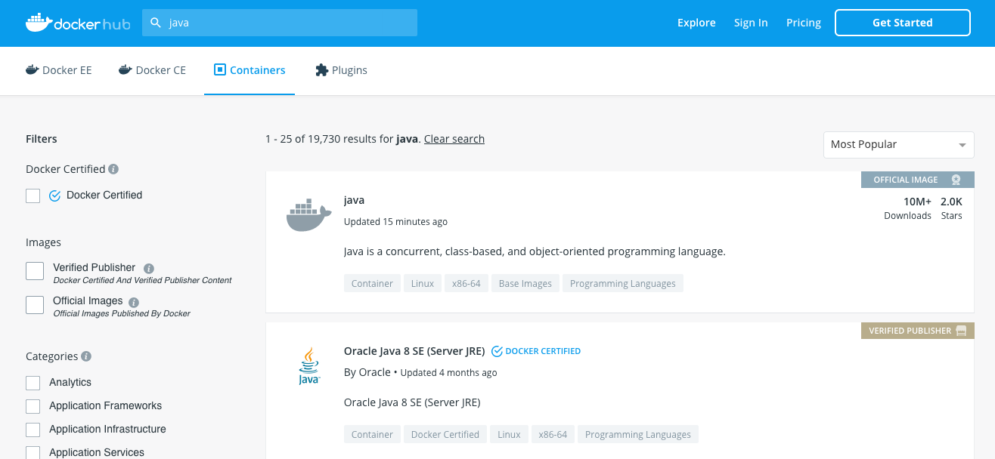The image size is (995, 459).
Task: Click the Get Started button
Action: coord(903,23)
